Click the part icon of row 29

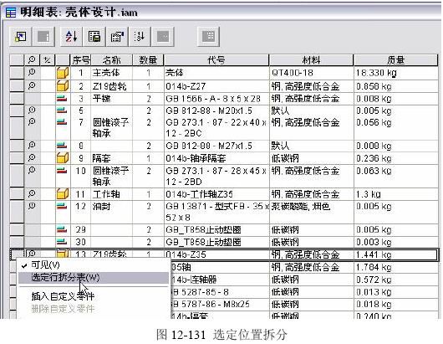coord(62,229)
